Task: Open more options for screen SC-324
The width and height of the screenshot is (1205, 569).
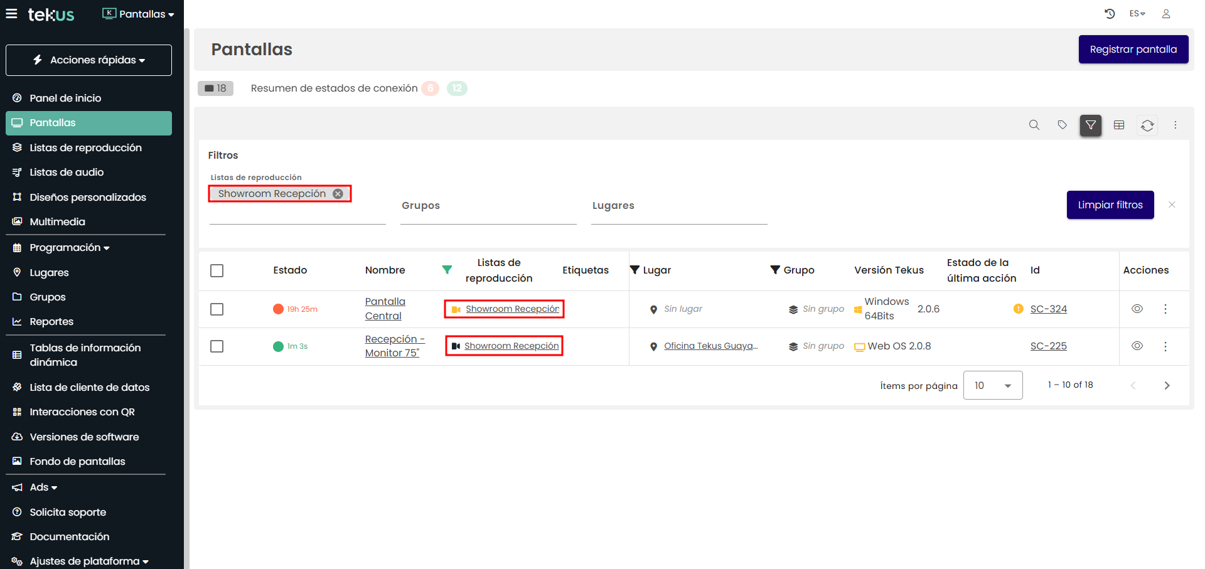Action: pyautogui.click(x=1165, y=309)
